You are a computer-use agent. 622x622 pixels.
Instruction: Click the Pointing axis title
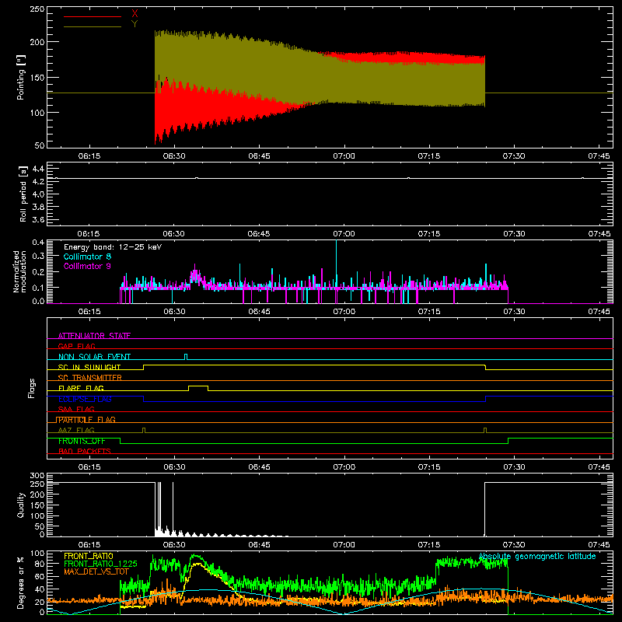21,77
